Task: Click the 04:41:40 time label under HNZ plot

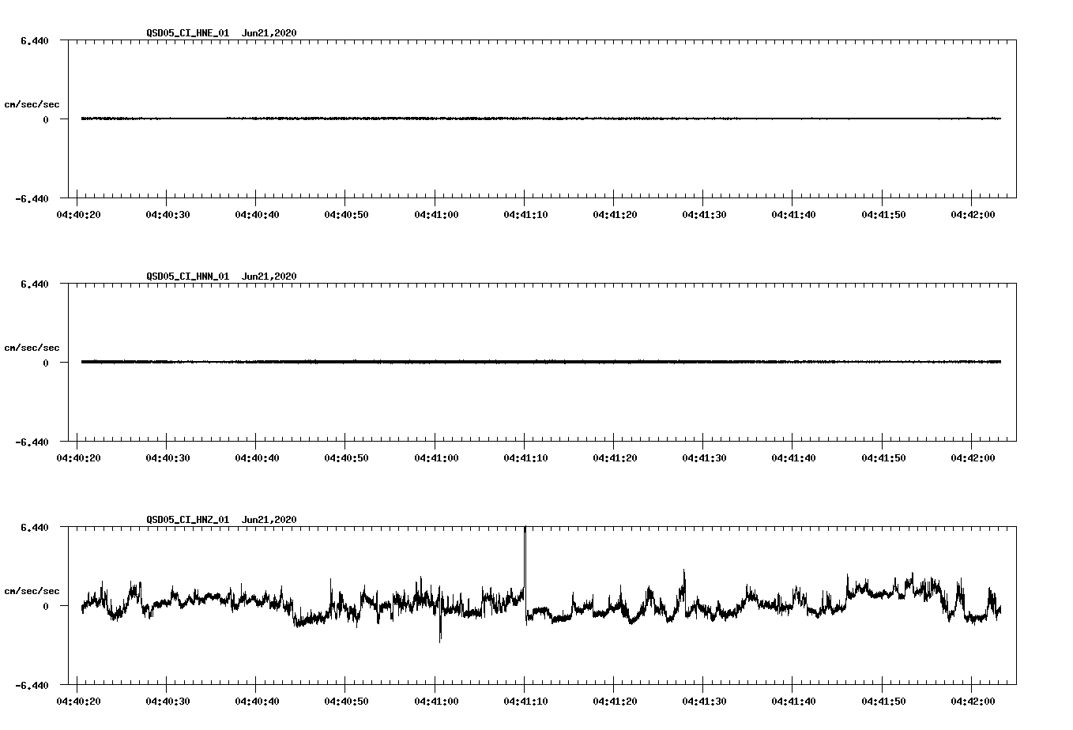Action: coord(793,702)
